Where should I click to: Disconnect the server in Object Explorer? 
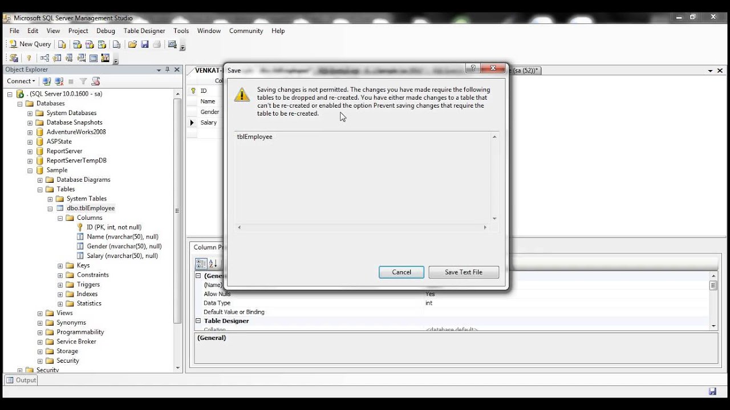(59, 81)
